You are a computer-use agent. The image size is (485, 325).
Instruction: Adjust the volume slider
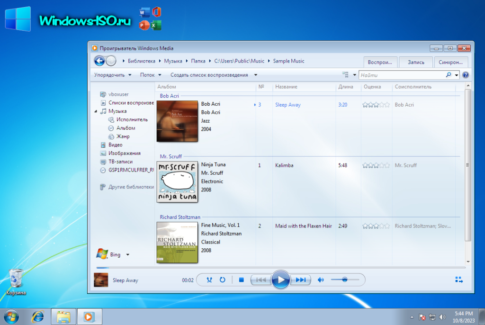[x=345, y=280]
